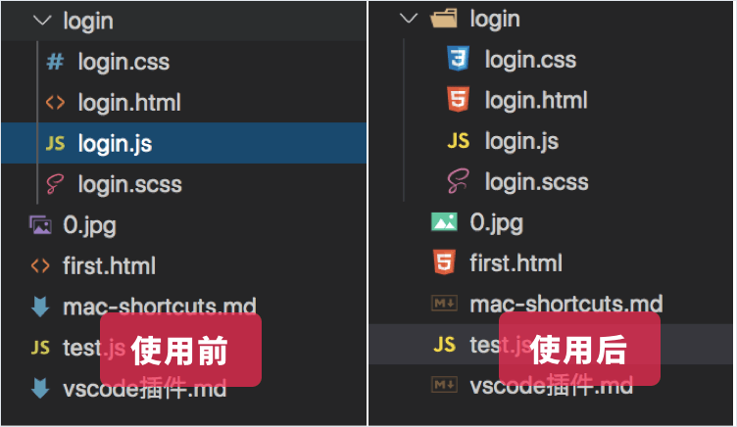Viewport: 737px width, 427px height.
Task: Open login.scss file name in left explorer
Action: 129,185
